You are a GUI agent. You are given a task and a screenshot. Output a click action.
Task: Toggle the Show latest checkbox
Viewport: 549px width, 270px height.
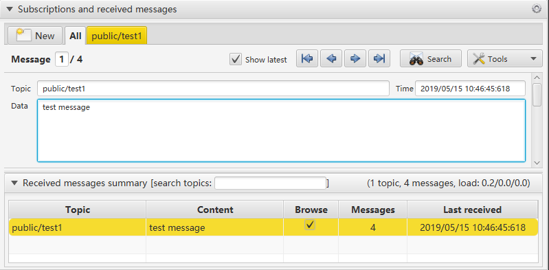pyautogui.click(x=236, y=59)
